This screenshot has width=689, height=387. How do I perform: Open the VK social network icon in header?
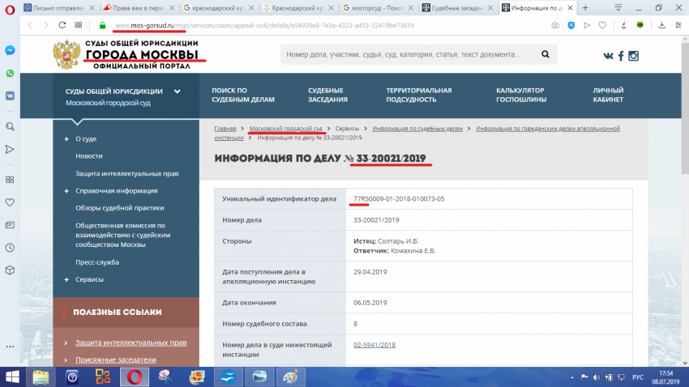click(x=608, y=56)
